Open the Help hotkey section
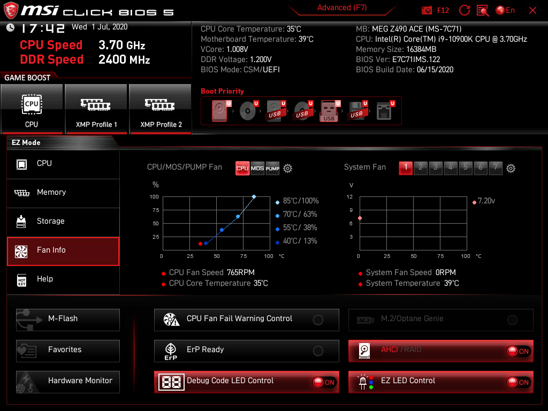The width and height of the screenshot is (548, 411). pyautogui.click(x=63, y=279)
